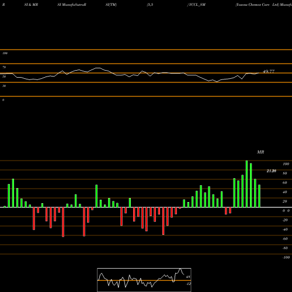The width and height of the screenshot is (292, 292).
Task: Click the -100 label on the MR axis
Action: coord(286,258)
